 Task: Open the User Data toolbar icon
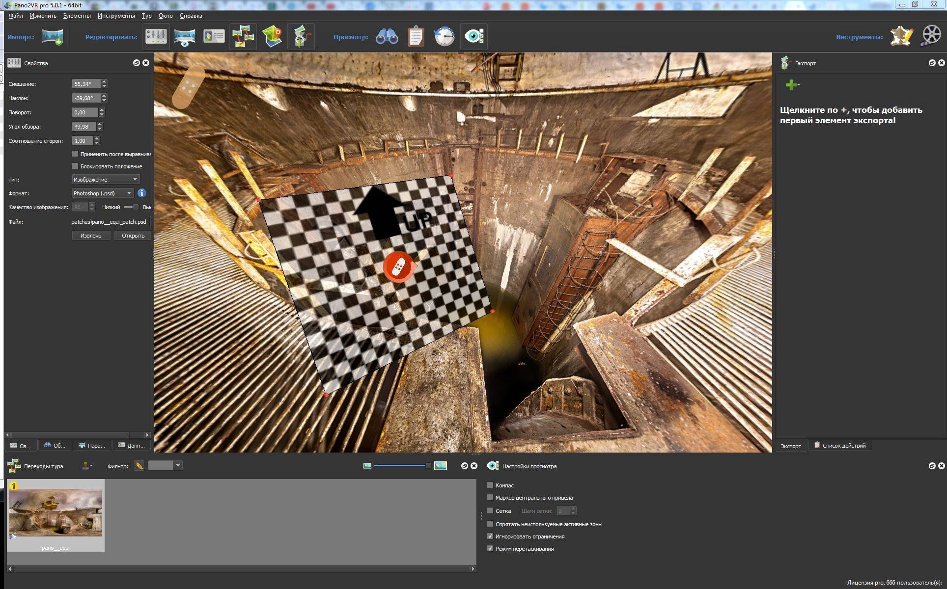click(x=214, y=36)
